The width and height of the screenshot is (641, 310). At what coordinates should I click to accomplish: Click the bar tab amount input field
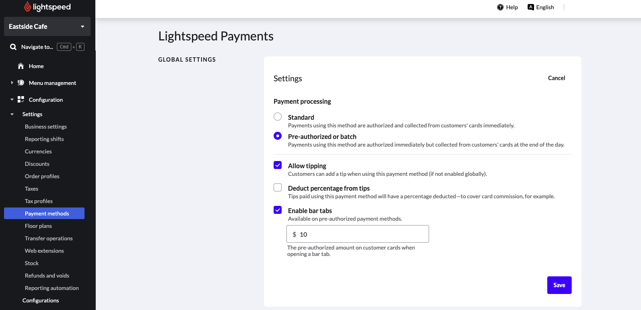pos(358,234)
